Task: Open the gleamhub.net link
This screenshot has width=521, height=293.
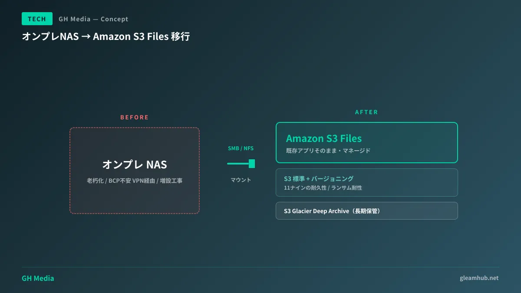Action: pyautogui.click(x=479, y=278)
